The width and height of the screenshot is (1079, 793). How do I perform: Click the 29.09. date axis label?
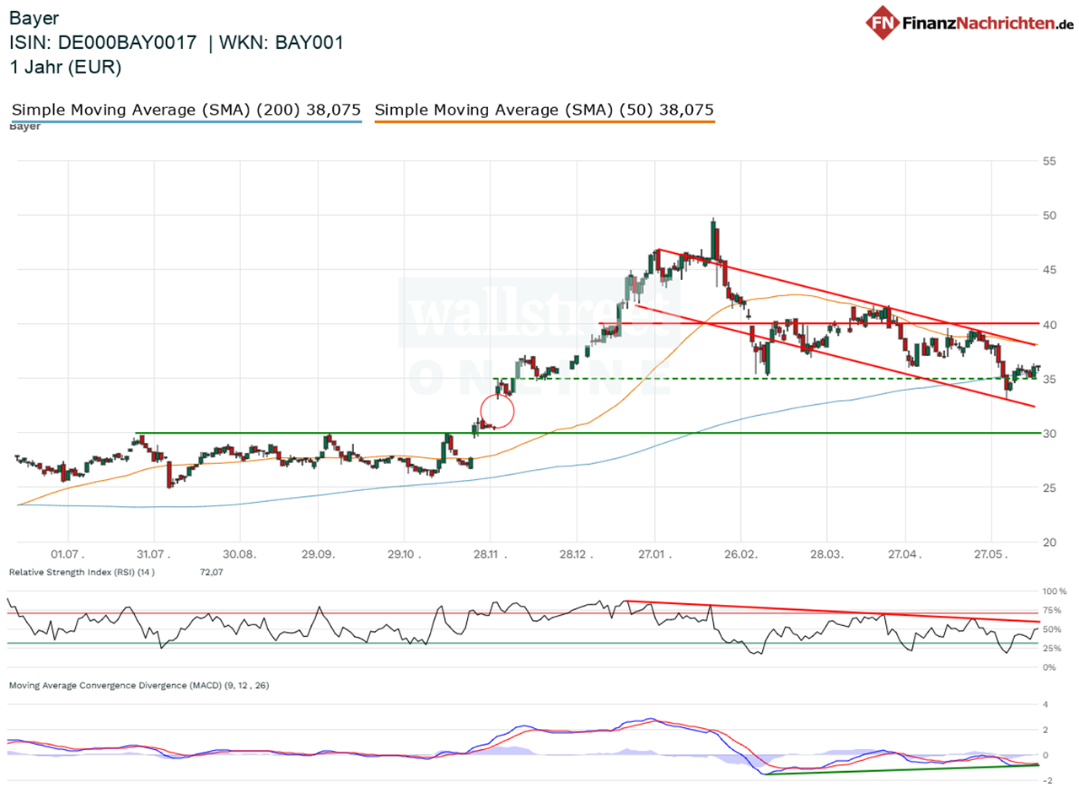point(318,557)
